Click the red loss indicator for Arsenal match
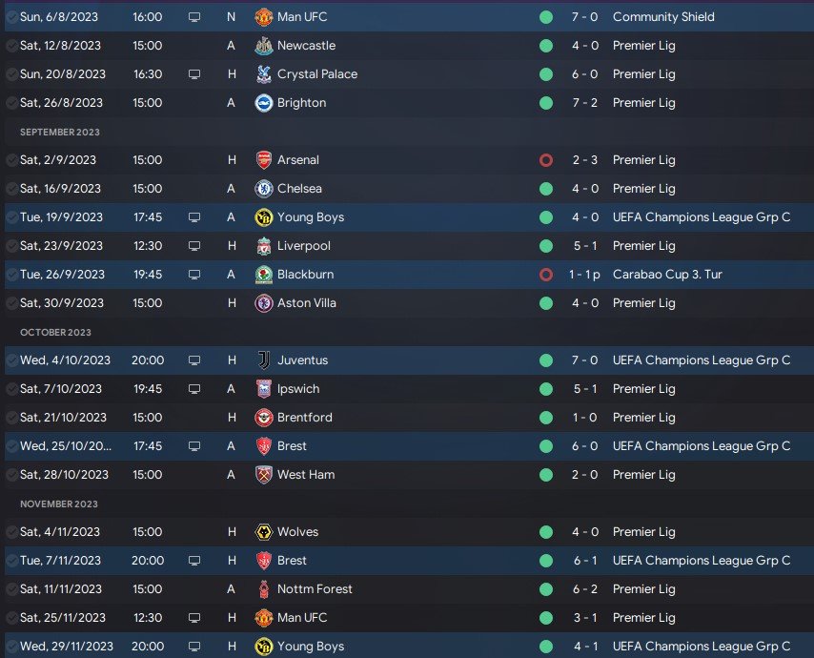 click(x=546, y=160)
